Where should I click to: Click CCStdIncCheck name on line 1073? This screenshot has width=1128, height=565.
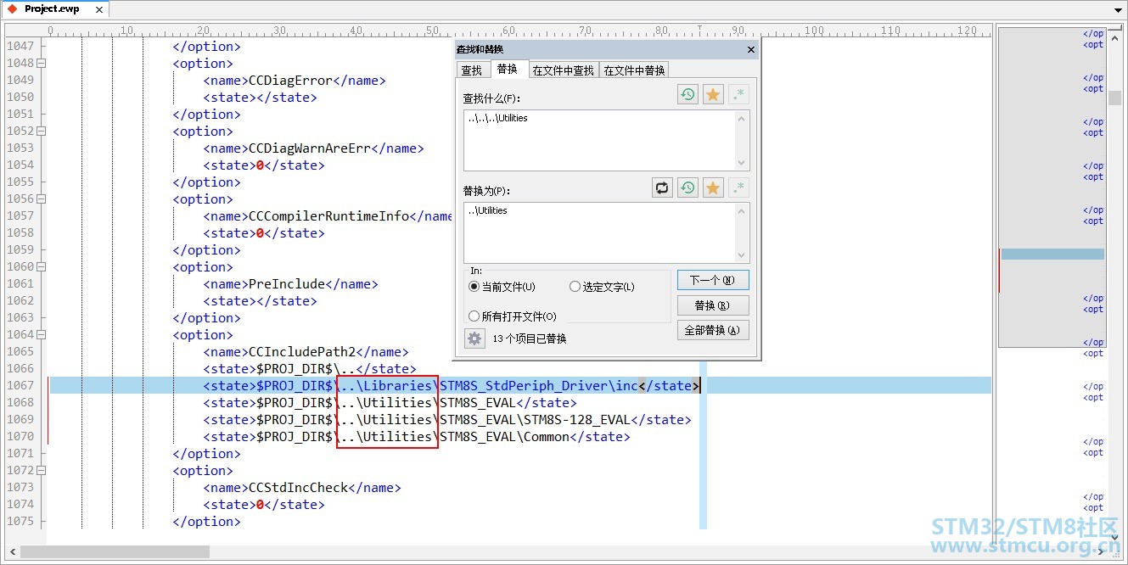pyautogui.click(x=298, y=488)
